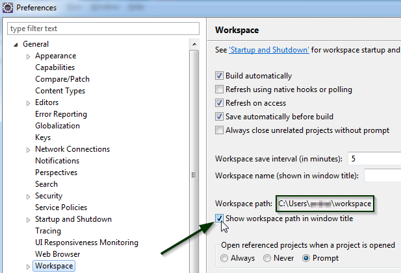The height and width of the screenshot is (273, 401).
Task: Expand the Editors tree node
Action: coord(28,103)
